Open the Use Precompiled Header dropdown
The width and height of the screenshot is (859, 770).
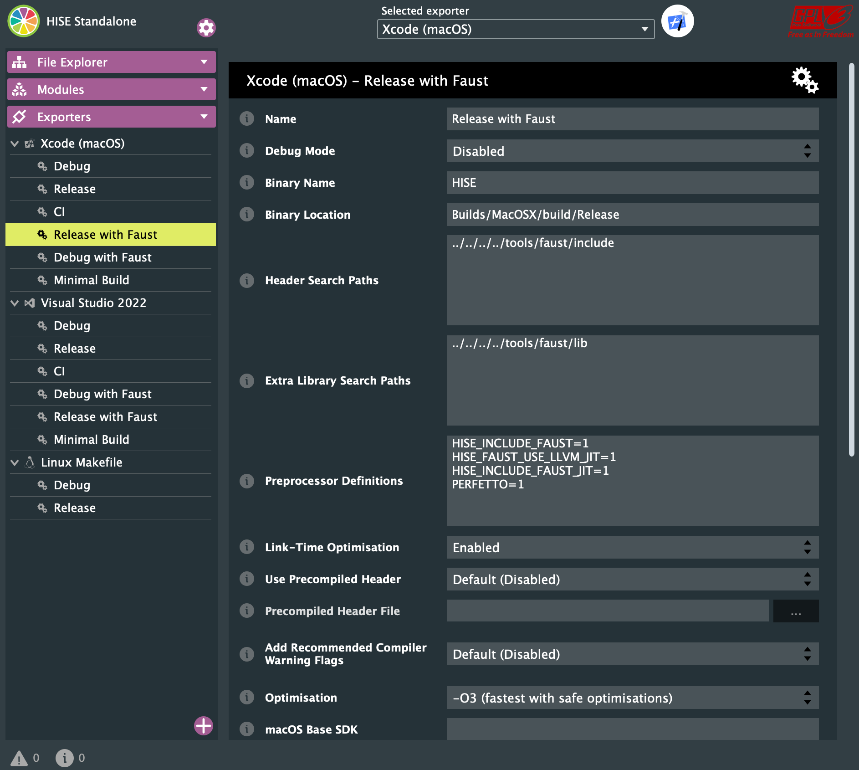tap(633, 579)
